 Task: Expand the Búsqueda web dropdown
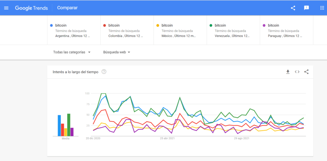click(x=117, y=52)
